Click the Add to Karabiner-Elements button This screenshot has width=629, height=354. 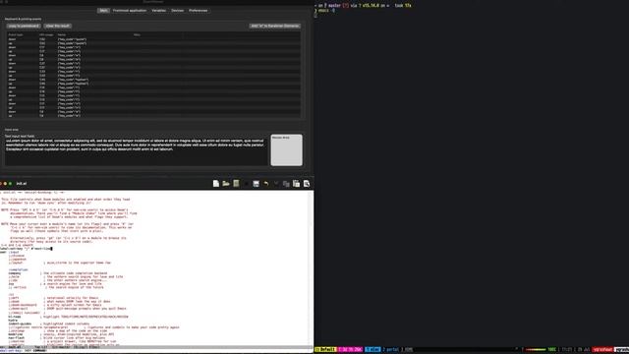coord(275,26)
